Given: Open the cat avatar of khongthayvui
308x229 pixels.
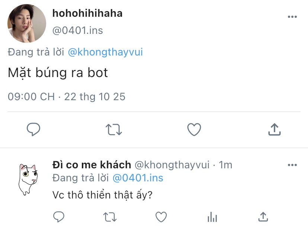Looking at the screenshot, I should click(28, 179).
